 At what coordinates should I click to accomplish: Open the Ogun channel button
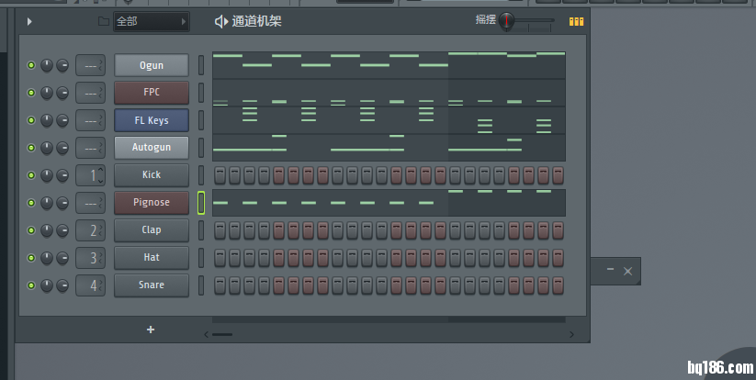[152, 65]
